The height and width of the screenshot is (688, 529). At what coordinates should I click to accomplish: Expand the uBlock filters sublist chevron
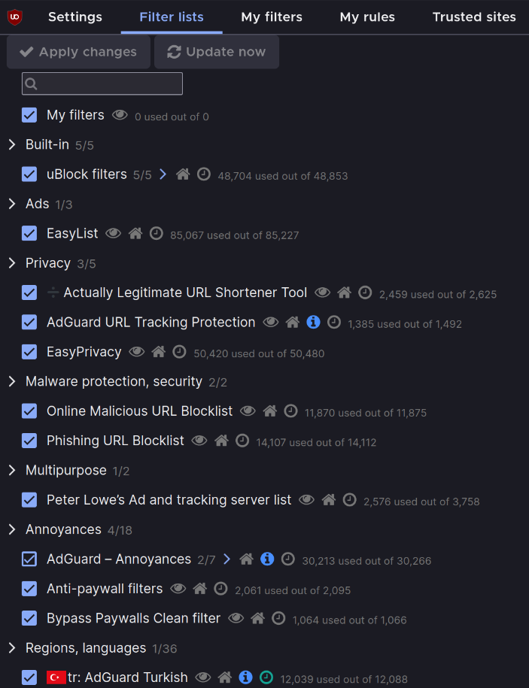(163, 174)
